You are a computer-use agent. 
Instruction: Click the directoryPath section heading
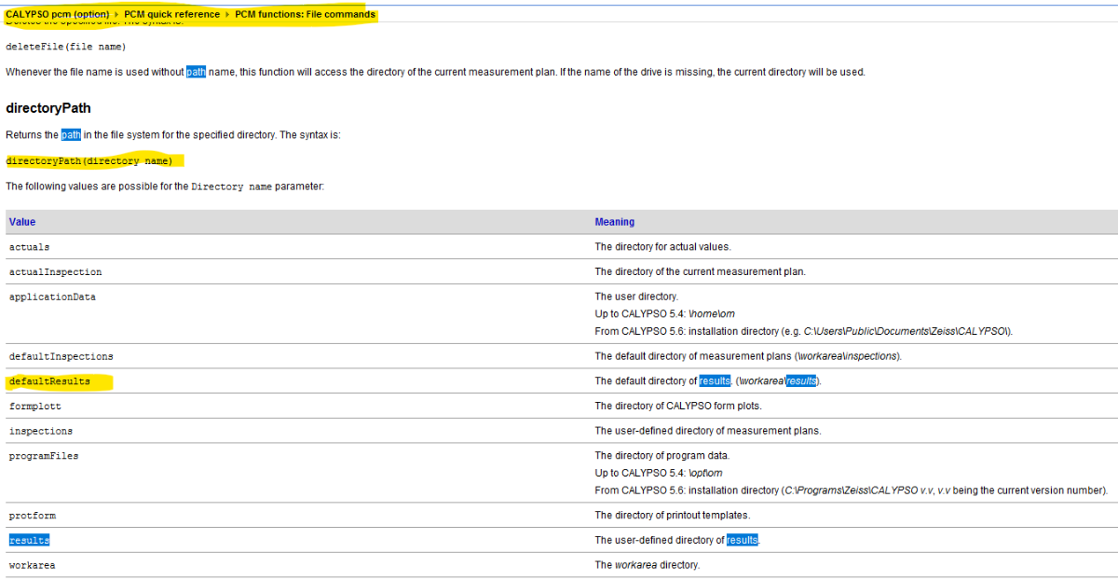(x=48, y=108)
